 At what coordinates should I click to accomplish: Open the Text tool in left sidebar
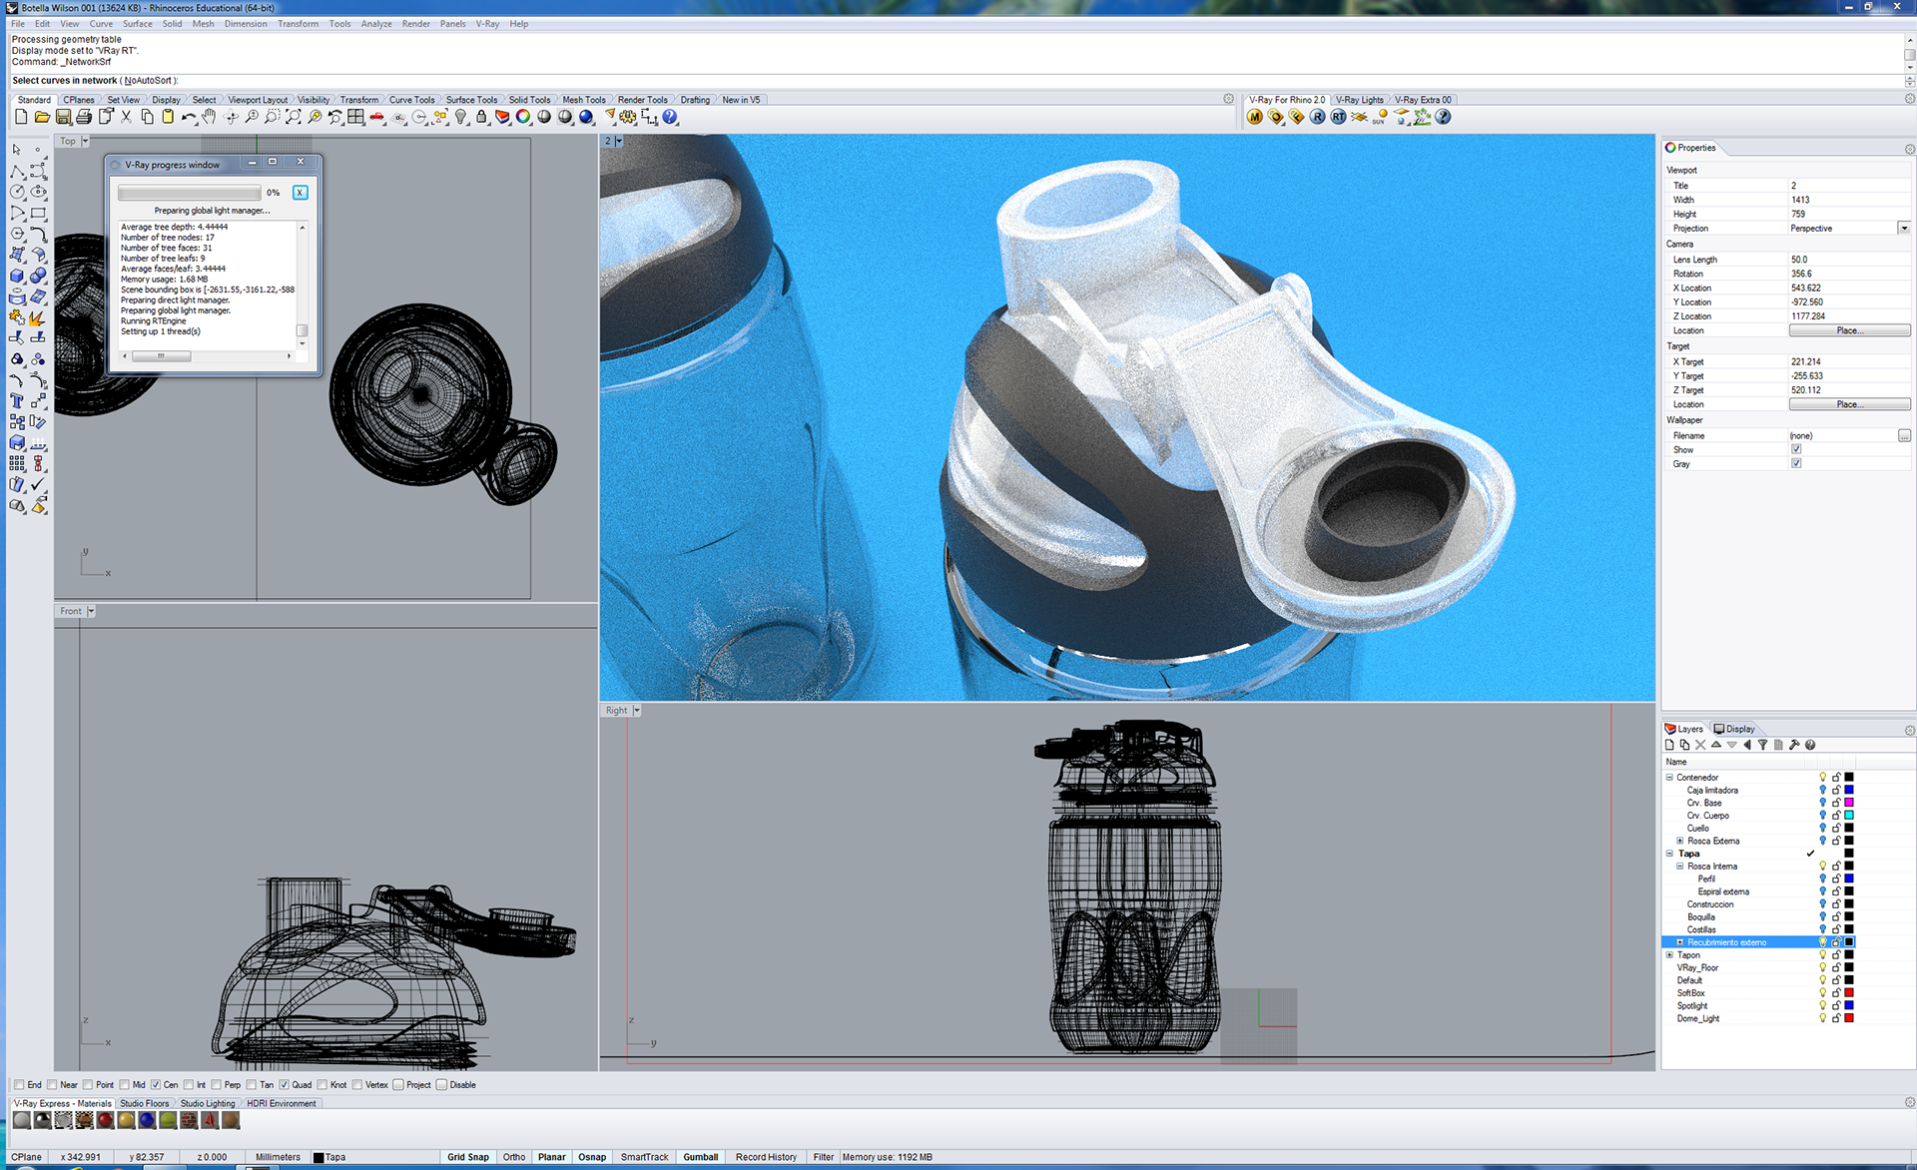pos(17,400)
